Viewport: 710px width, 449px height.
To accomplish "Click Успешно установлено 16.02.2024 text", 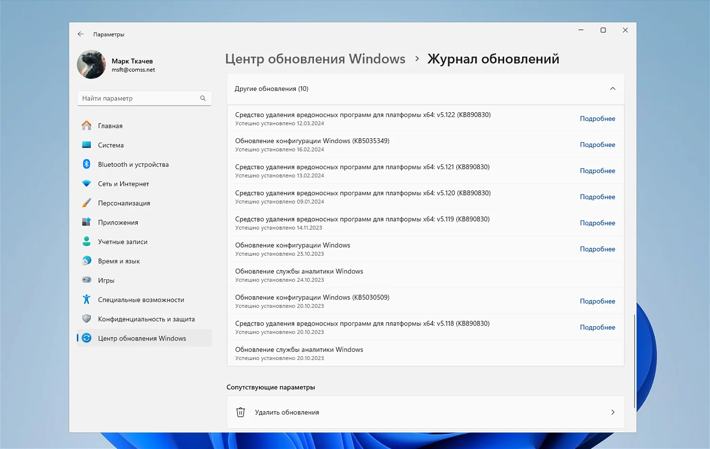I will [x=280, y=149].
